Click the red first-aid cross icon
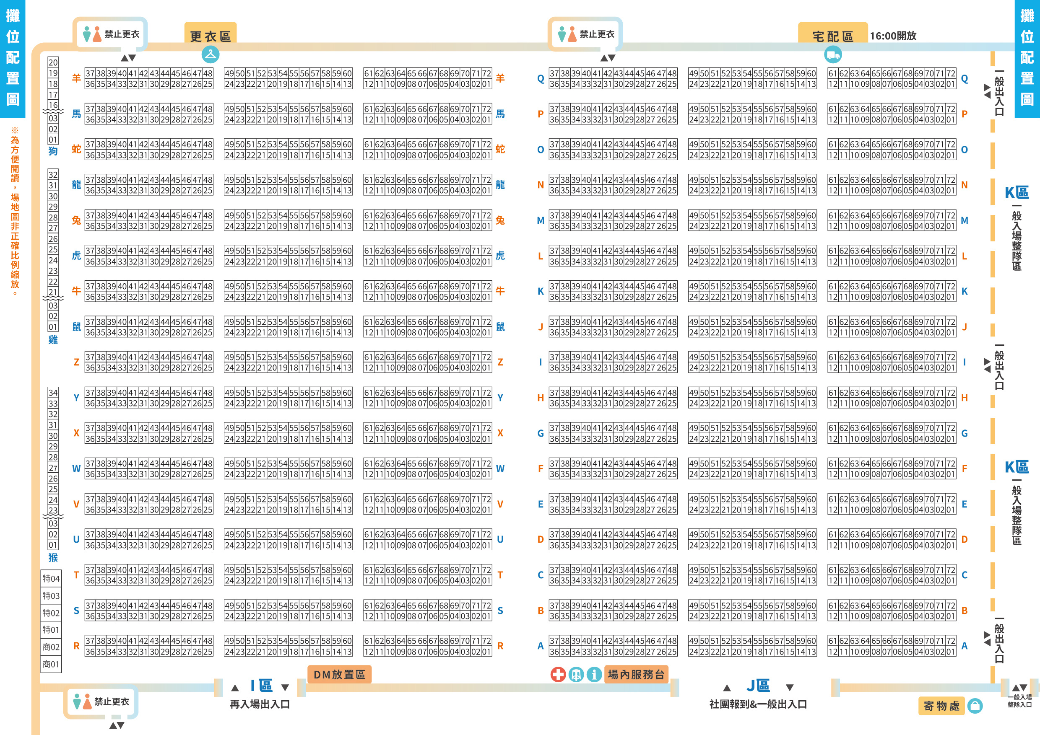The height and width of the screenshot is (735, 1040). (558, 674)
